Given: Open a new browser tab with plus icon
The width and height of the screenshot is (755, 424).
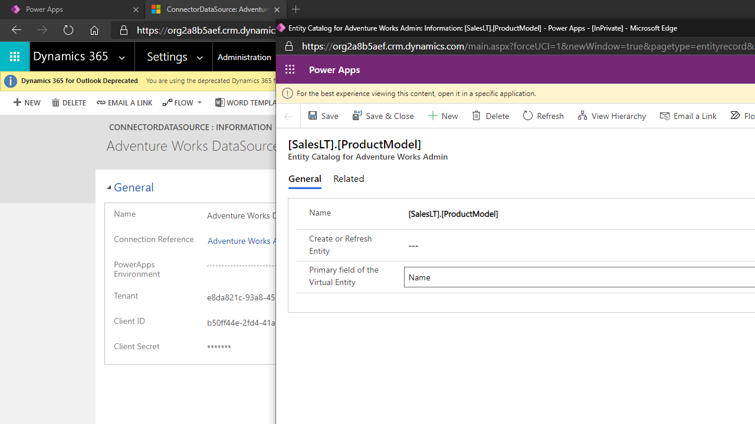Looking at the screenshot, I should pos(296,9).
